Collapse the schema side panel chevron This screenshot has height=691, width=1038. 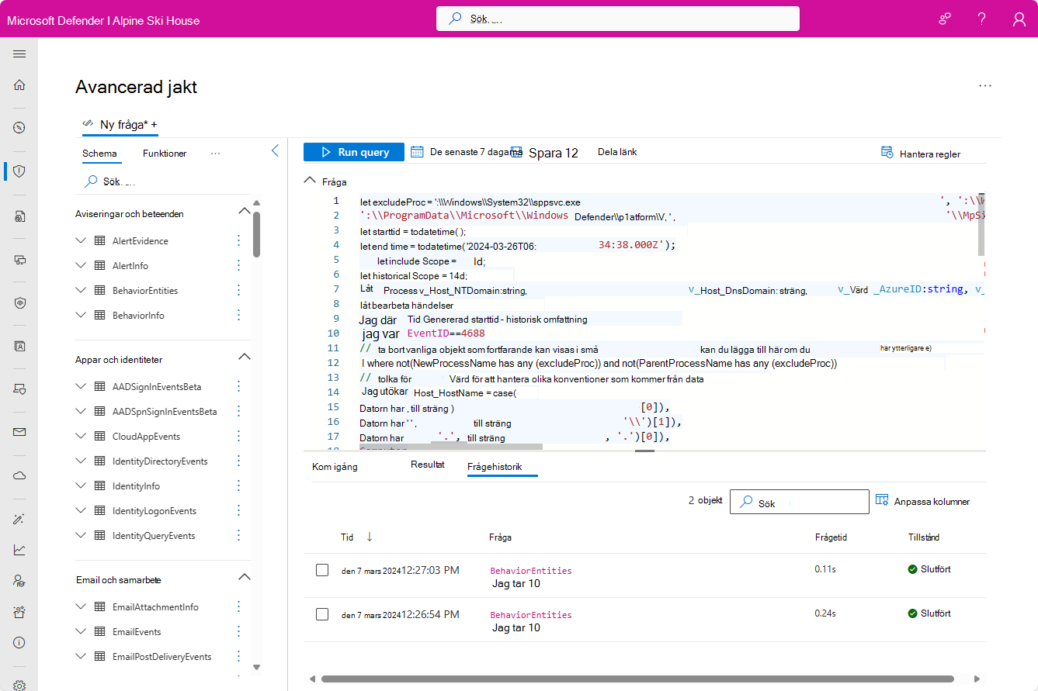[x=275, y=151]
